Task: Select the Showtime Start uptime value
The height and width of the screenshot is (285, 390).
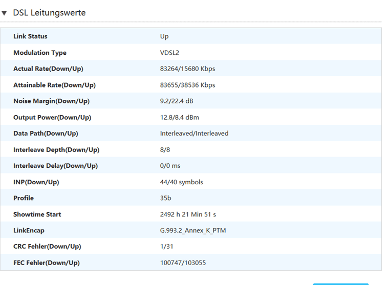Action: tap(187, 214)
